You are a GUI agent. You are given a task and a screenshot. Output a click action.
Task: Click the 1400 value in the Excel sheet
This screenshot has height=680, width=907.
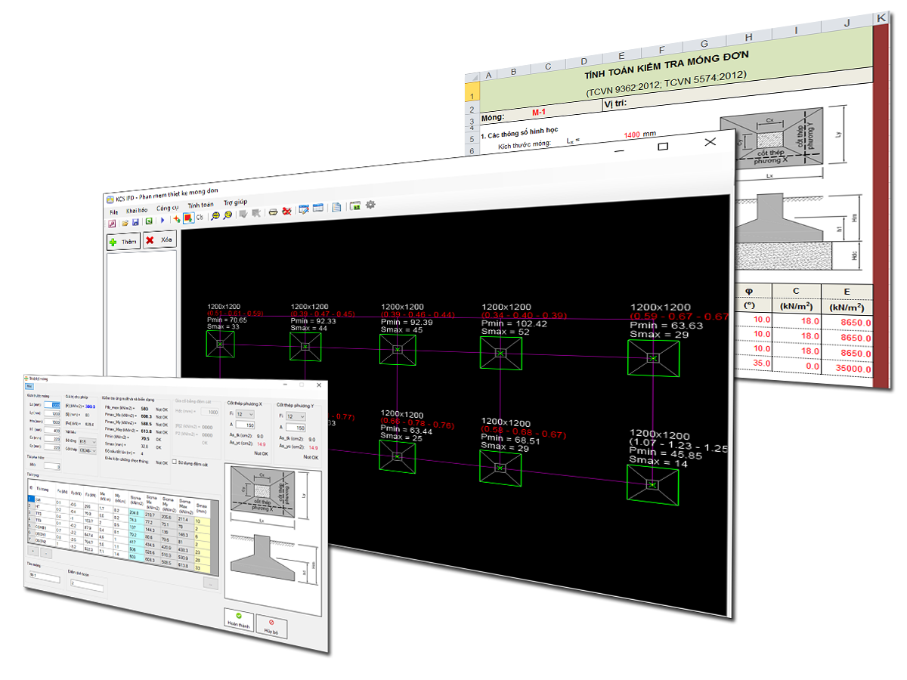632,134
